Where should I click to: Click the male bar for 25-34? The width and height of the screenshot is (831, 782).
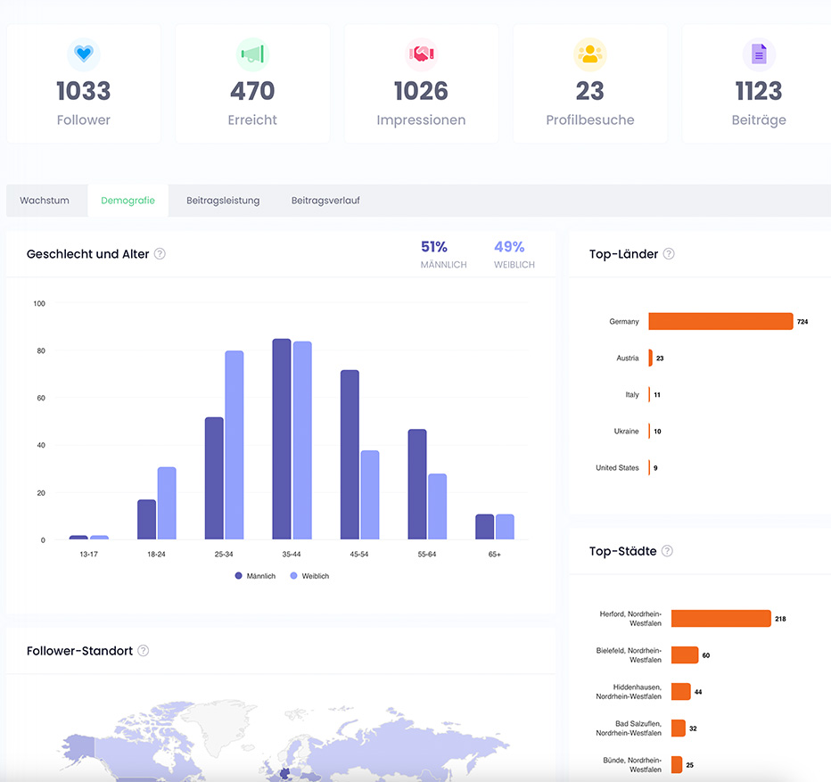click(214, 478)
